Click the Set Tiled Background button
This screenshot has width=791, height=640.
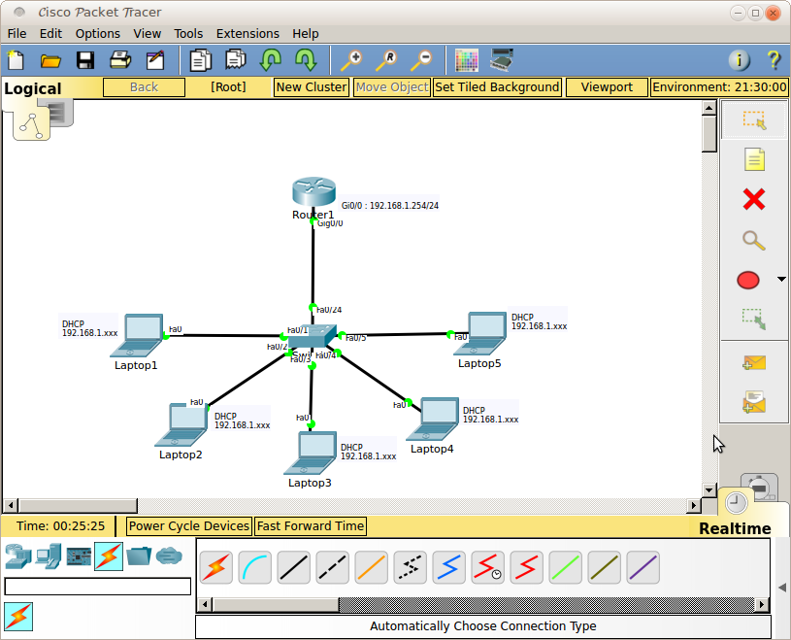497,87
